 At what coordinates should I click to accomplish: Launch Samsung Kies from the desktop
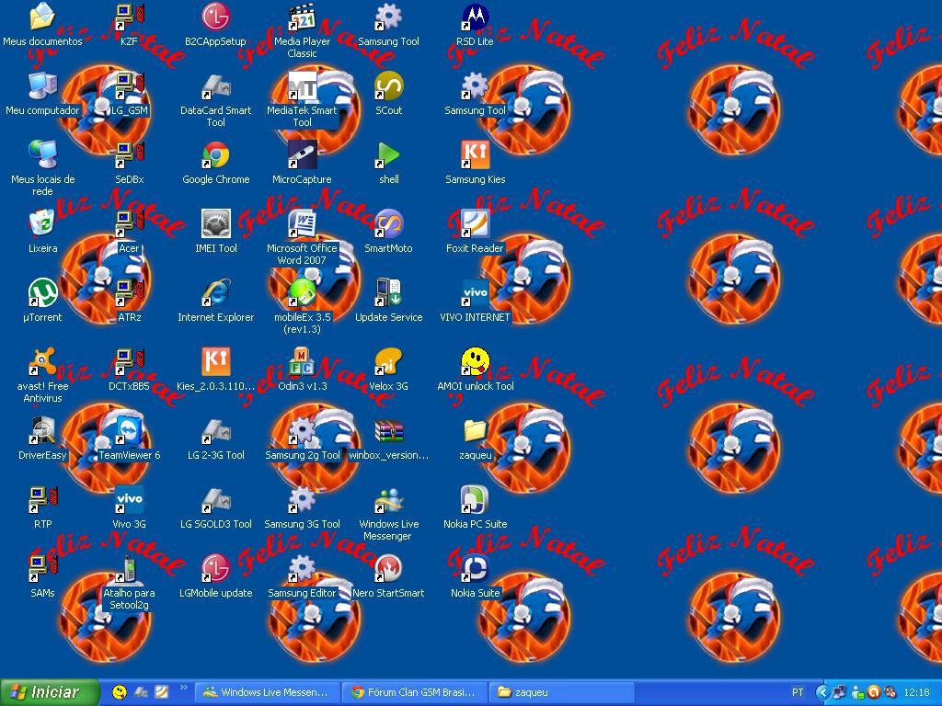click(x=476, y=156)
